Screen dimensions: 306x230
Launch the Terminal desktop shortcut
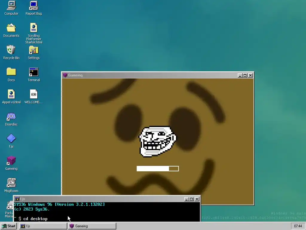click(x=33, y=74)
